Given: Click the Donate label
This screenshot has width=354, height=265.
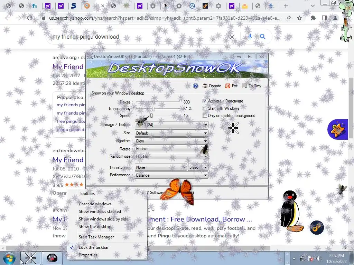Looking at the screenshot, I should pos(215,86).
